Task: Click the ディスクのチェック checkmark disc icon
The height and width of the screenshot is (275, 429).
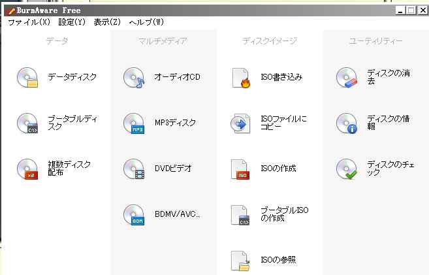Action: click(x=347, y=169)
